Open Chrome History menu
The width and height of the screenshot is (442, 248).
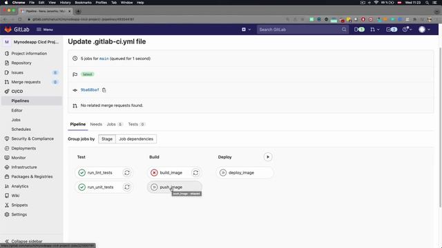(x=65, y=3)
